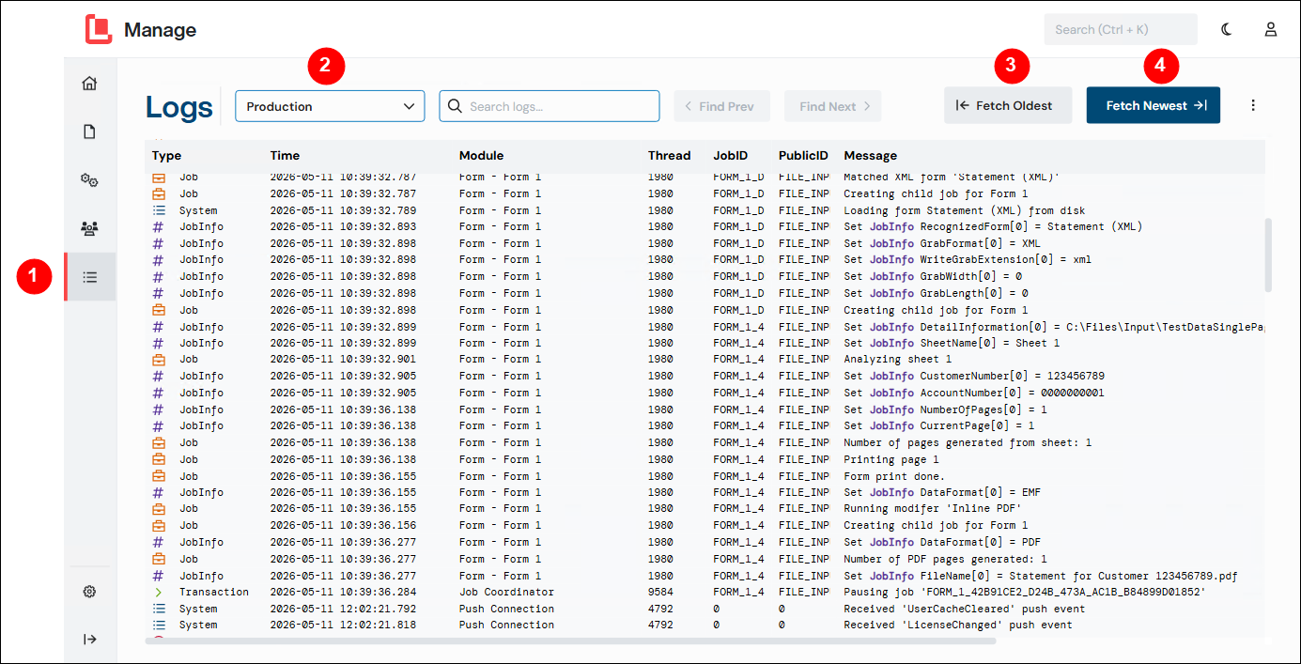Open the Home page from the sidebar

89,84
